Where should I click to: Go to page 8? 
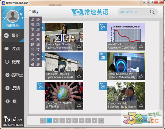click(94, 120)
